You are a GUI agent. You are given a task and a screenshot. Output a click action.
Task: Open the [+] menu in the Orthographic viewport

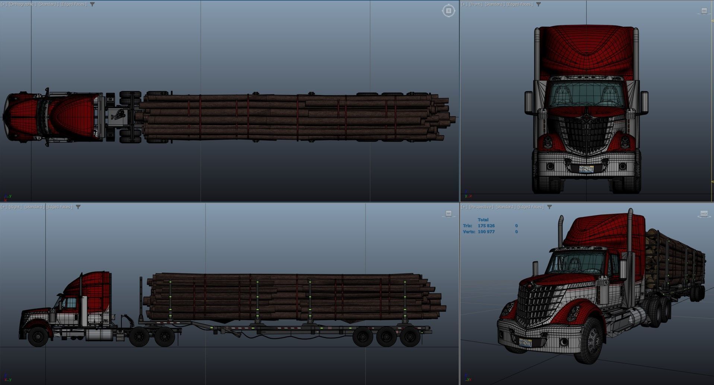(x=4, y=4)
